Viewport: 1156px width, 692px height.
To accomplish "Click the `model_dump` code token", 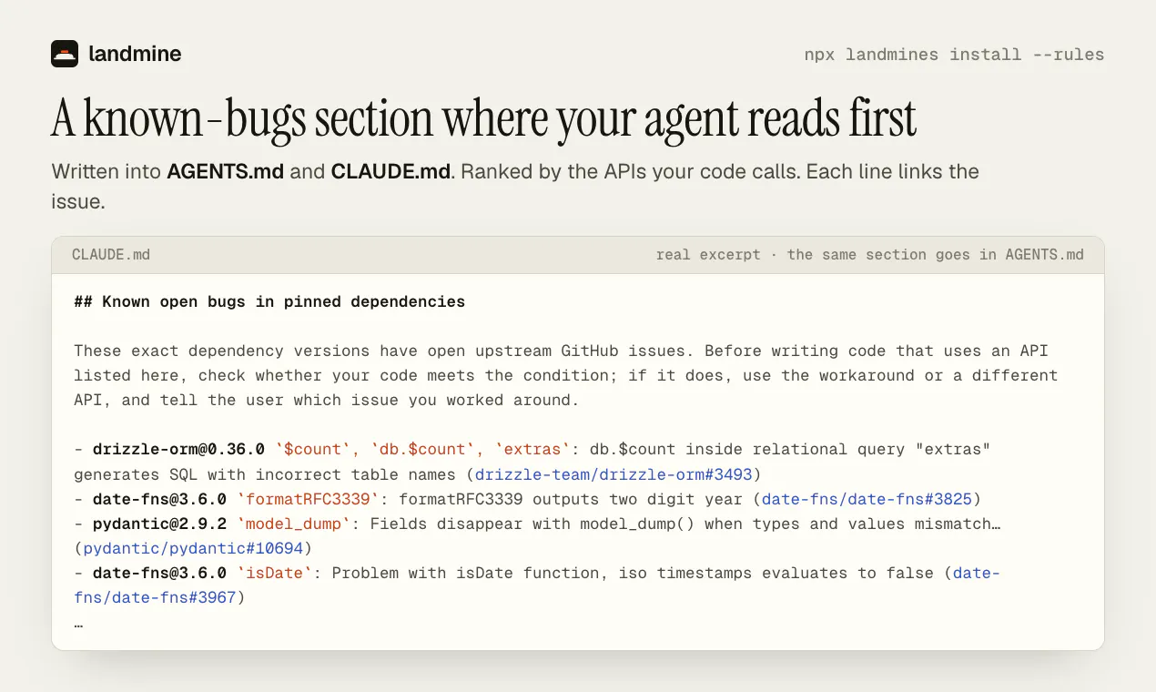I will [x=295, y=524].
